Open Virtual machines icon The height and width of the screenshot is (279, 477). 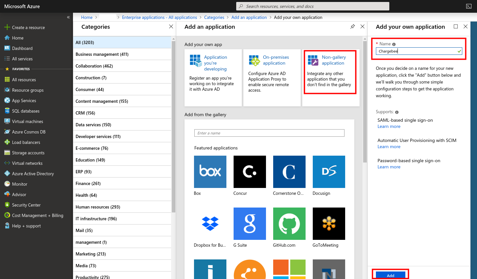tap(7, 121)
